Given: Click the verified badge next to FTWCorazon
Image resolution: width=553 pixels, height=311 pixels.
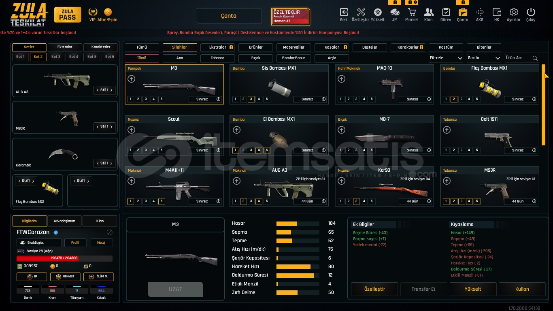Looking at the screenshot, I should [x=56, y=232].
